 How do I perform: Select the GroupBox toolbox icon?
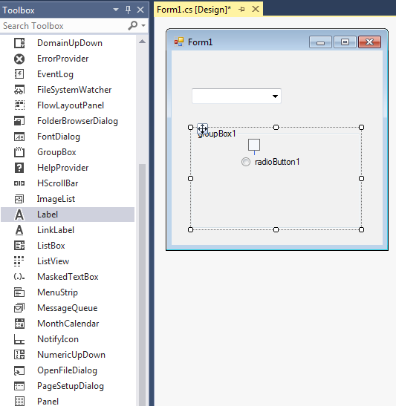pyautogui.click(x=19, y=152)
